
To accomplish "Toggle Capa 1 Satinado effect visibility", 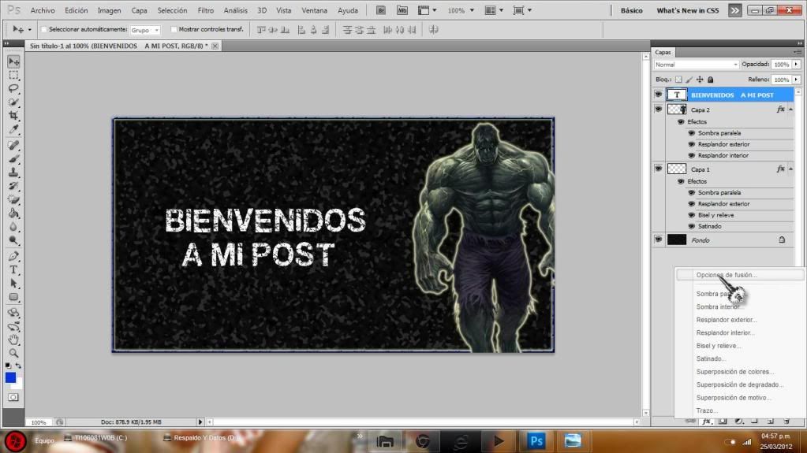I will [x=692, y=226].
